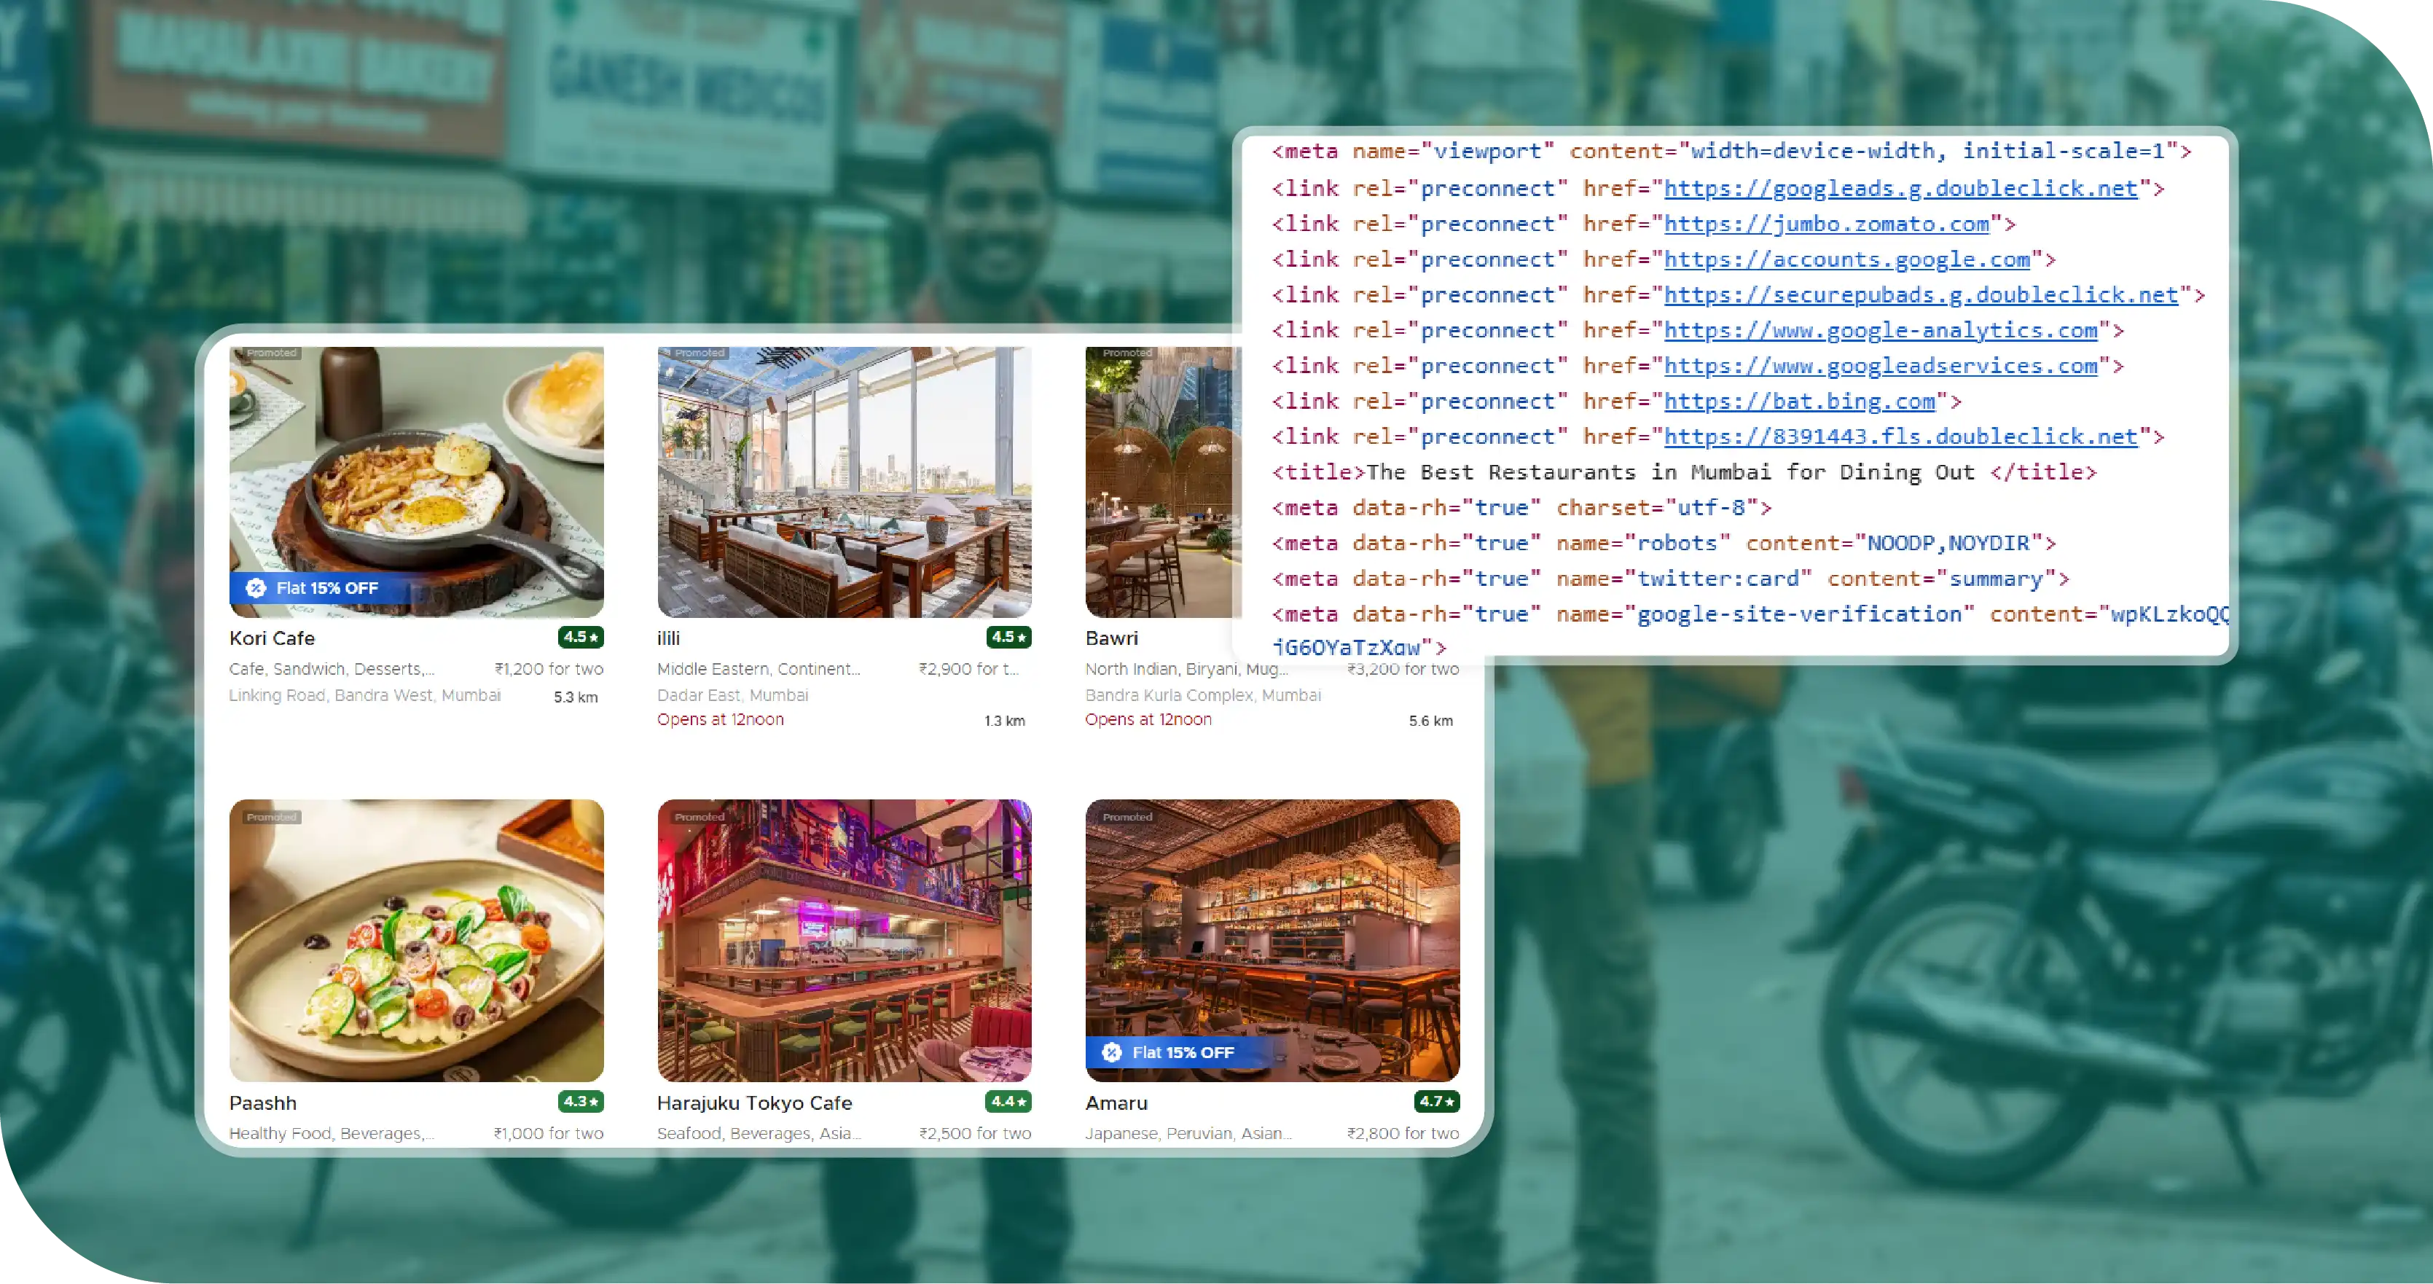
Task: Click the meta viewport code line
Action: [1731, 151]
